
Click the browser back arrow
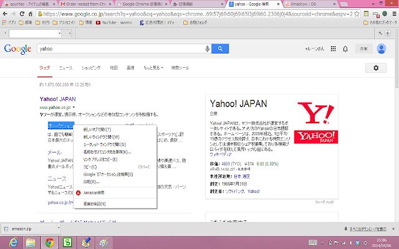pos(5,14)
